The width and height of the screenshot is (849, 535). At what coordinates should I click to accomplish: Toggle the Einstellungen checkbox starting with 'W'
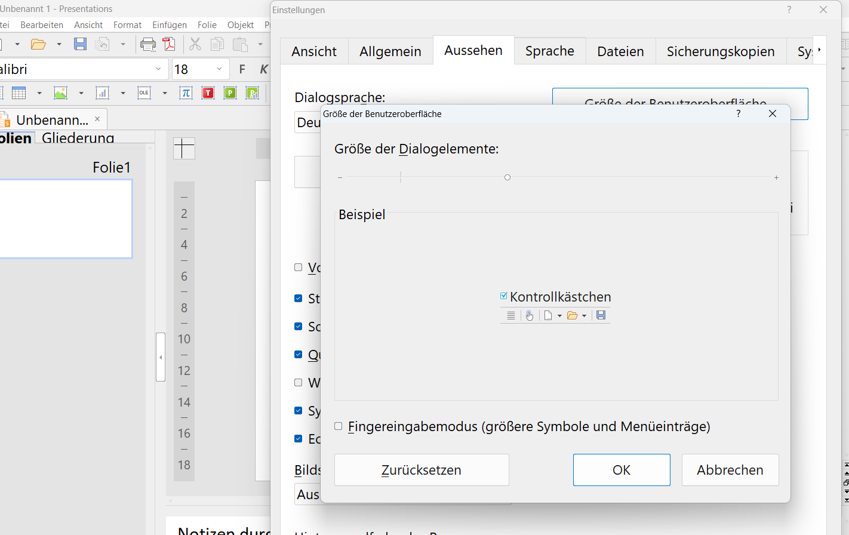[299, 383]
